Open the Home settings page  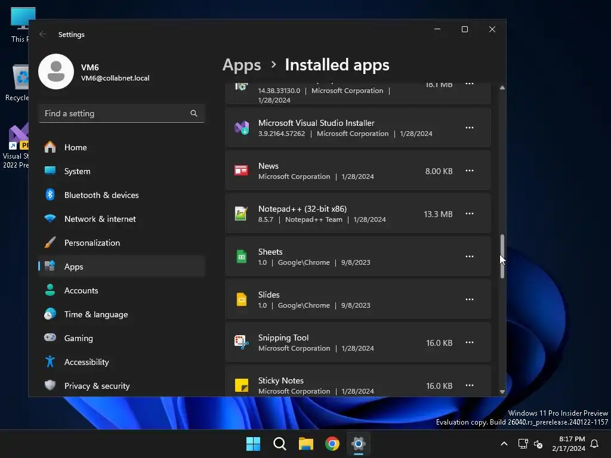(x=122, y=147)
